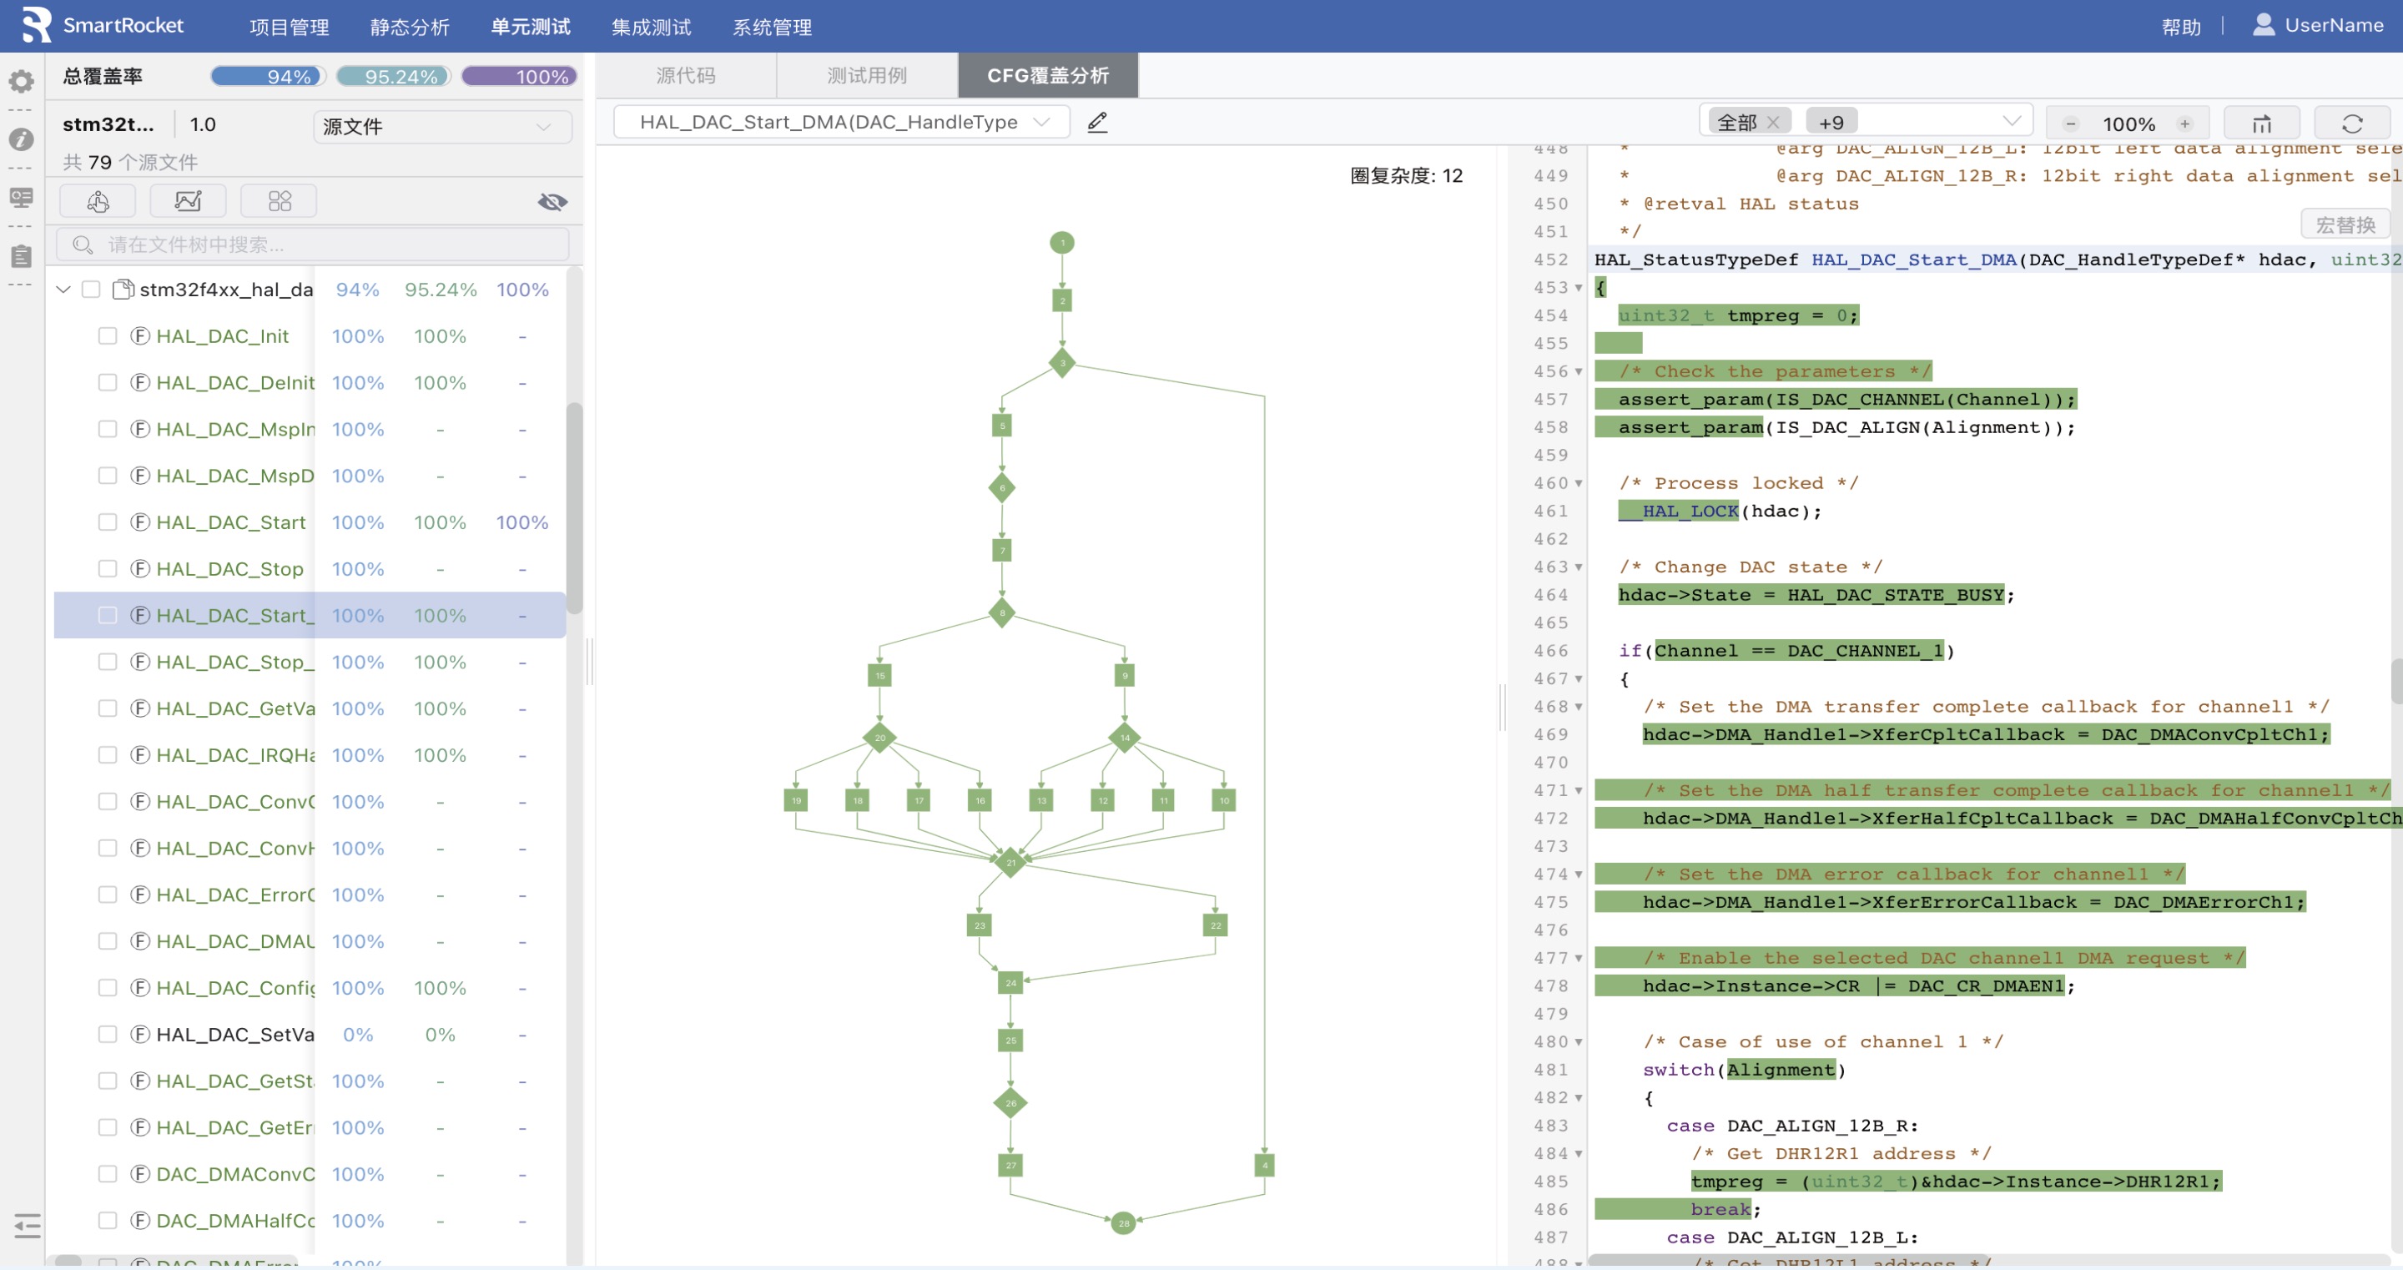Check the HAL_DAC_Init checkbox
Image resolution: width=2403 pixels, height=1270 pixels.
(108, 336)
